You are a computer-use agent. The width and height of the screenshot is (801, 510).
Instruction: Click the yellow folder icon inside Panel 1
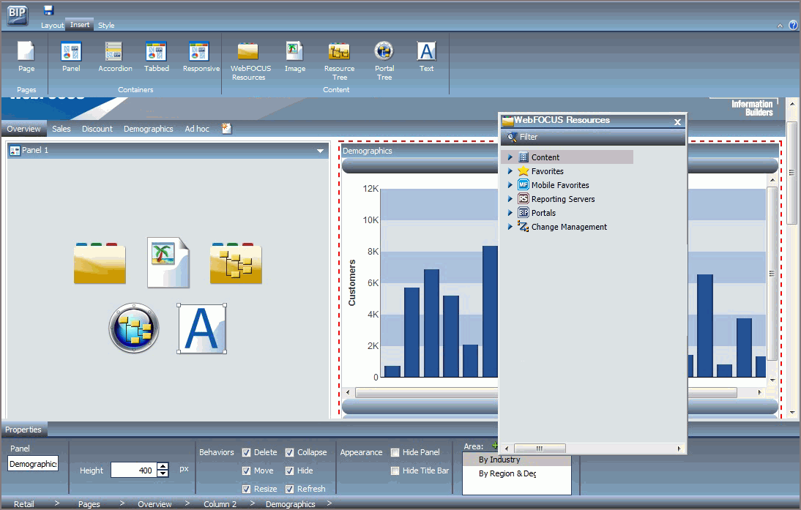pyautogui.click(x=100, y=263)
